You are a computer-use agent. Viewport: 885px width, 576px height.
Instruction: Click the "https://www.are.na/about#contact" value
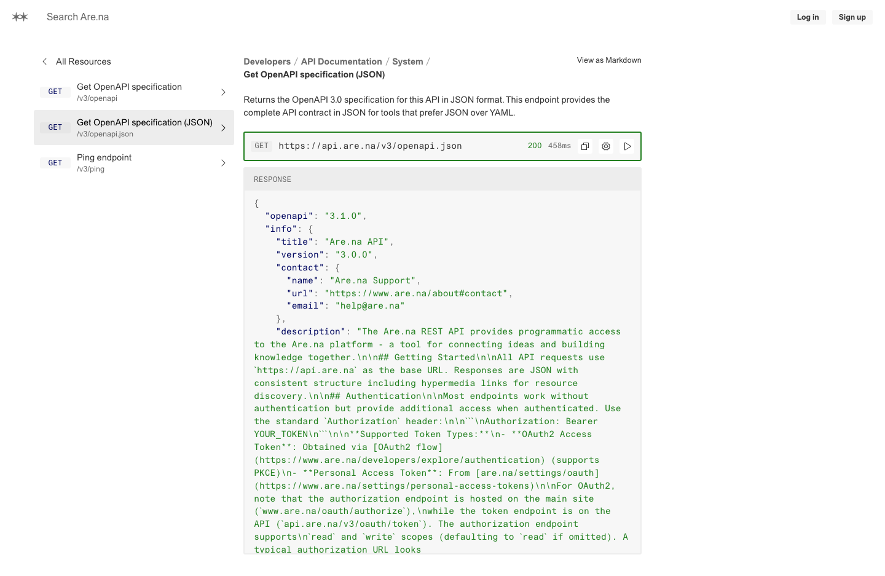coord(416,294)
